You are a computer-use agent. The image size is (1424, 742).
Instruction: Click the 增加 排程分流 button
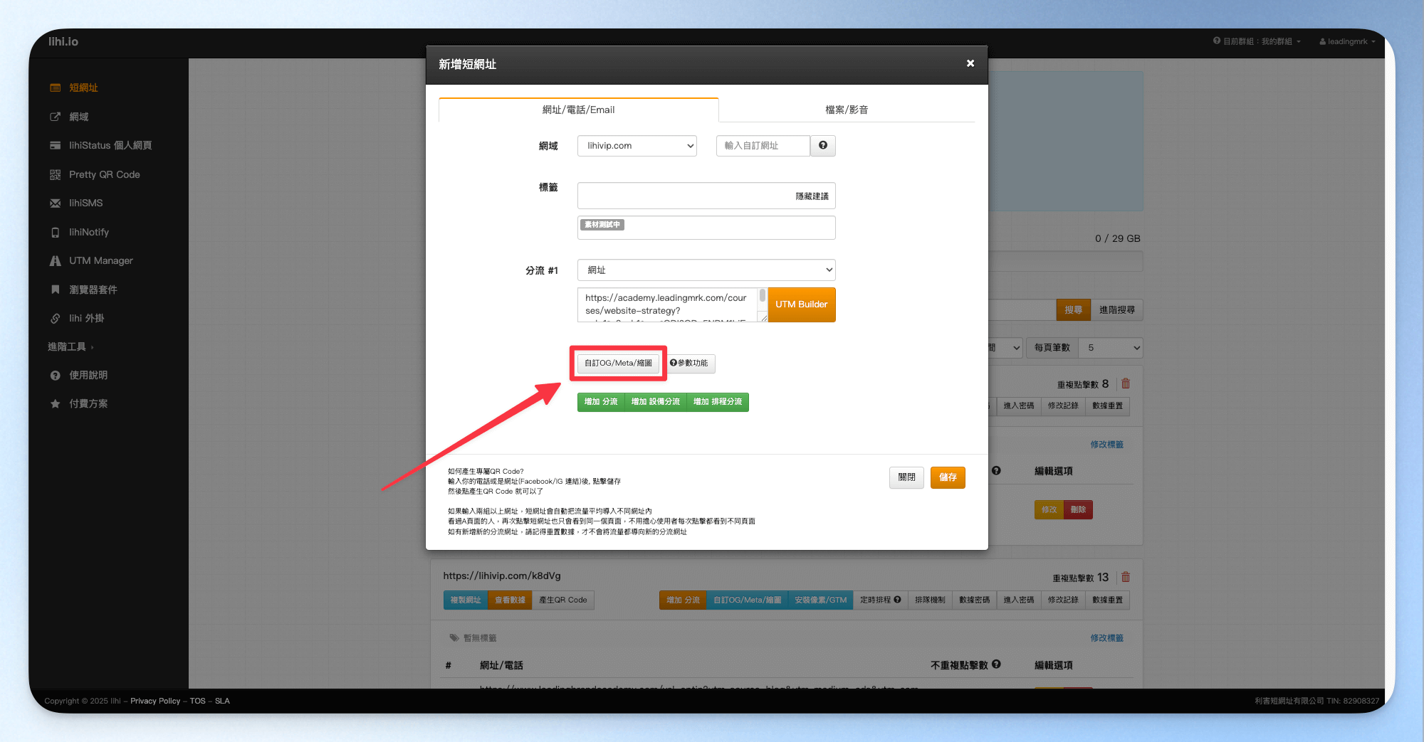coord(718,402)
